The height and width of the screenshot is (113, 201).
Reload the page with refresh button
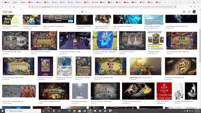point(10,7)
